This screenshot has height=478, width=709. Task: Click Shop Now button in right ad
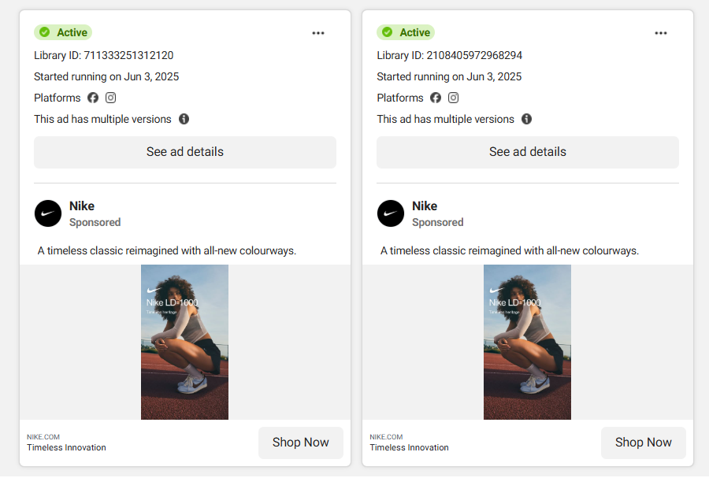pyautogui.click(x=643, y=443)
